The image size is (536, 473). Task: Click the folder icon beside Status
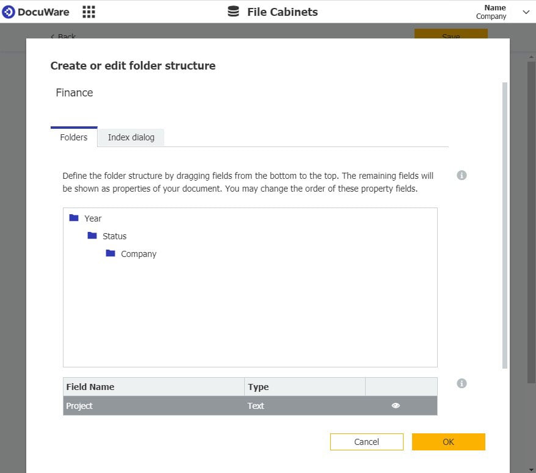pos(92,236)
